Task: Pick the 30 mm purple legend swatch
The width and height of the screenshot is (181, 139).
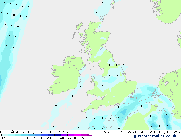Action: coord(64,135)
